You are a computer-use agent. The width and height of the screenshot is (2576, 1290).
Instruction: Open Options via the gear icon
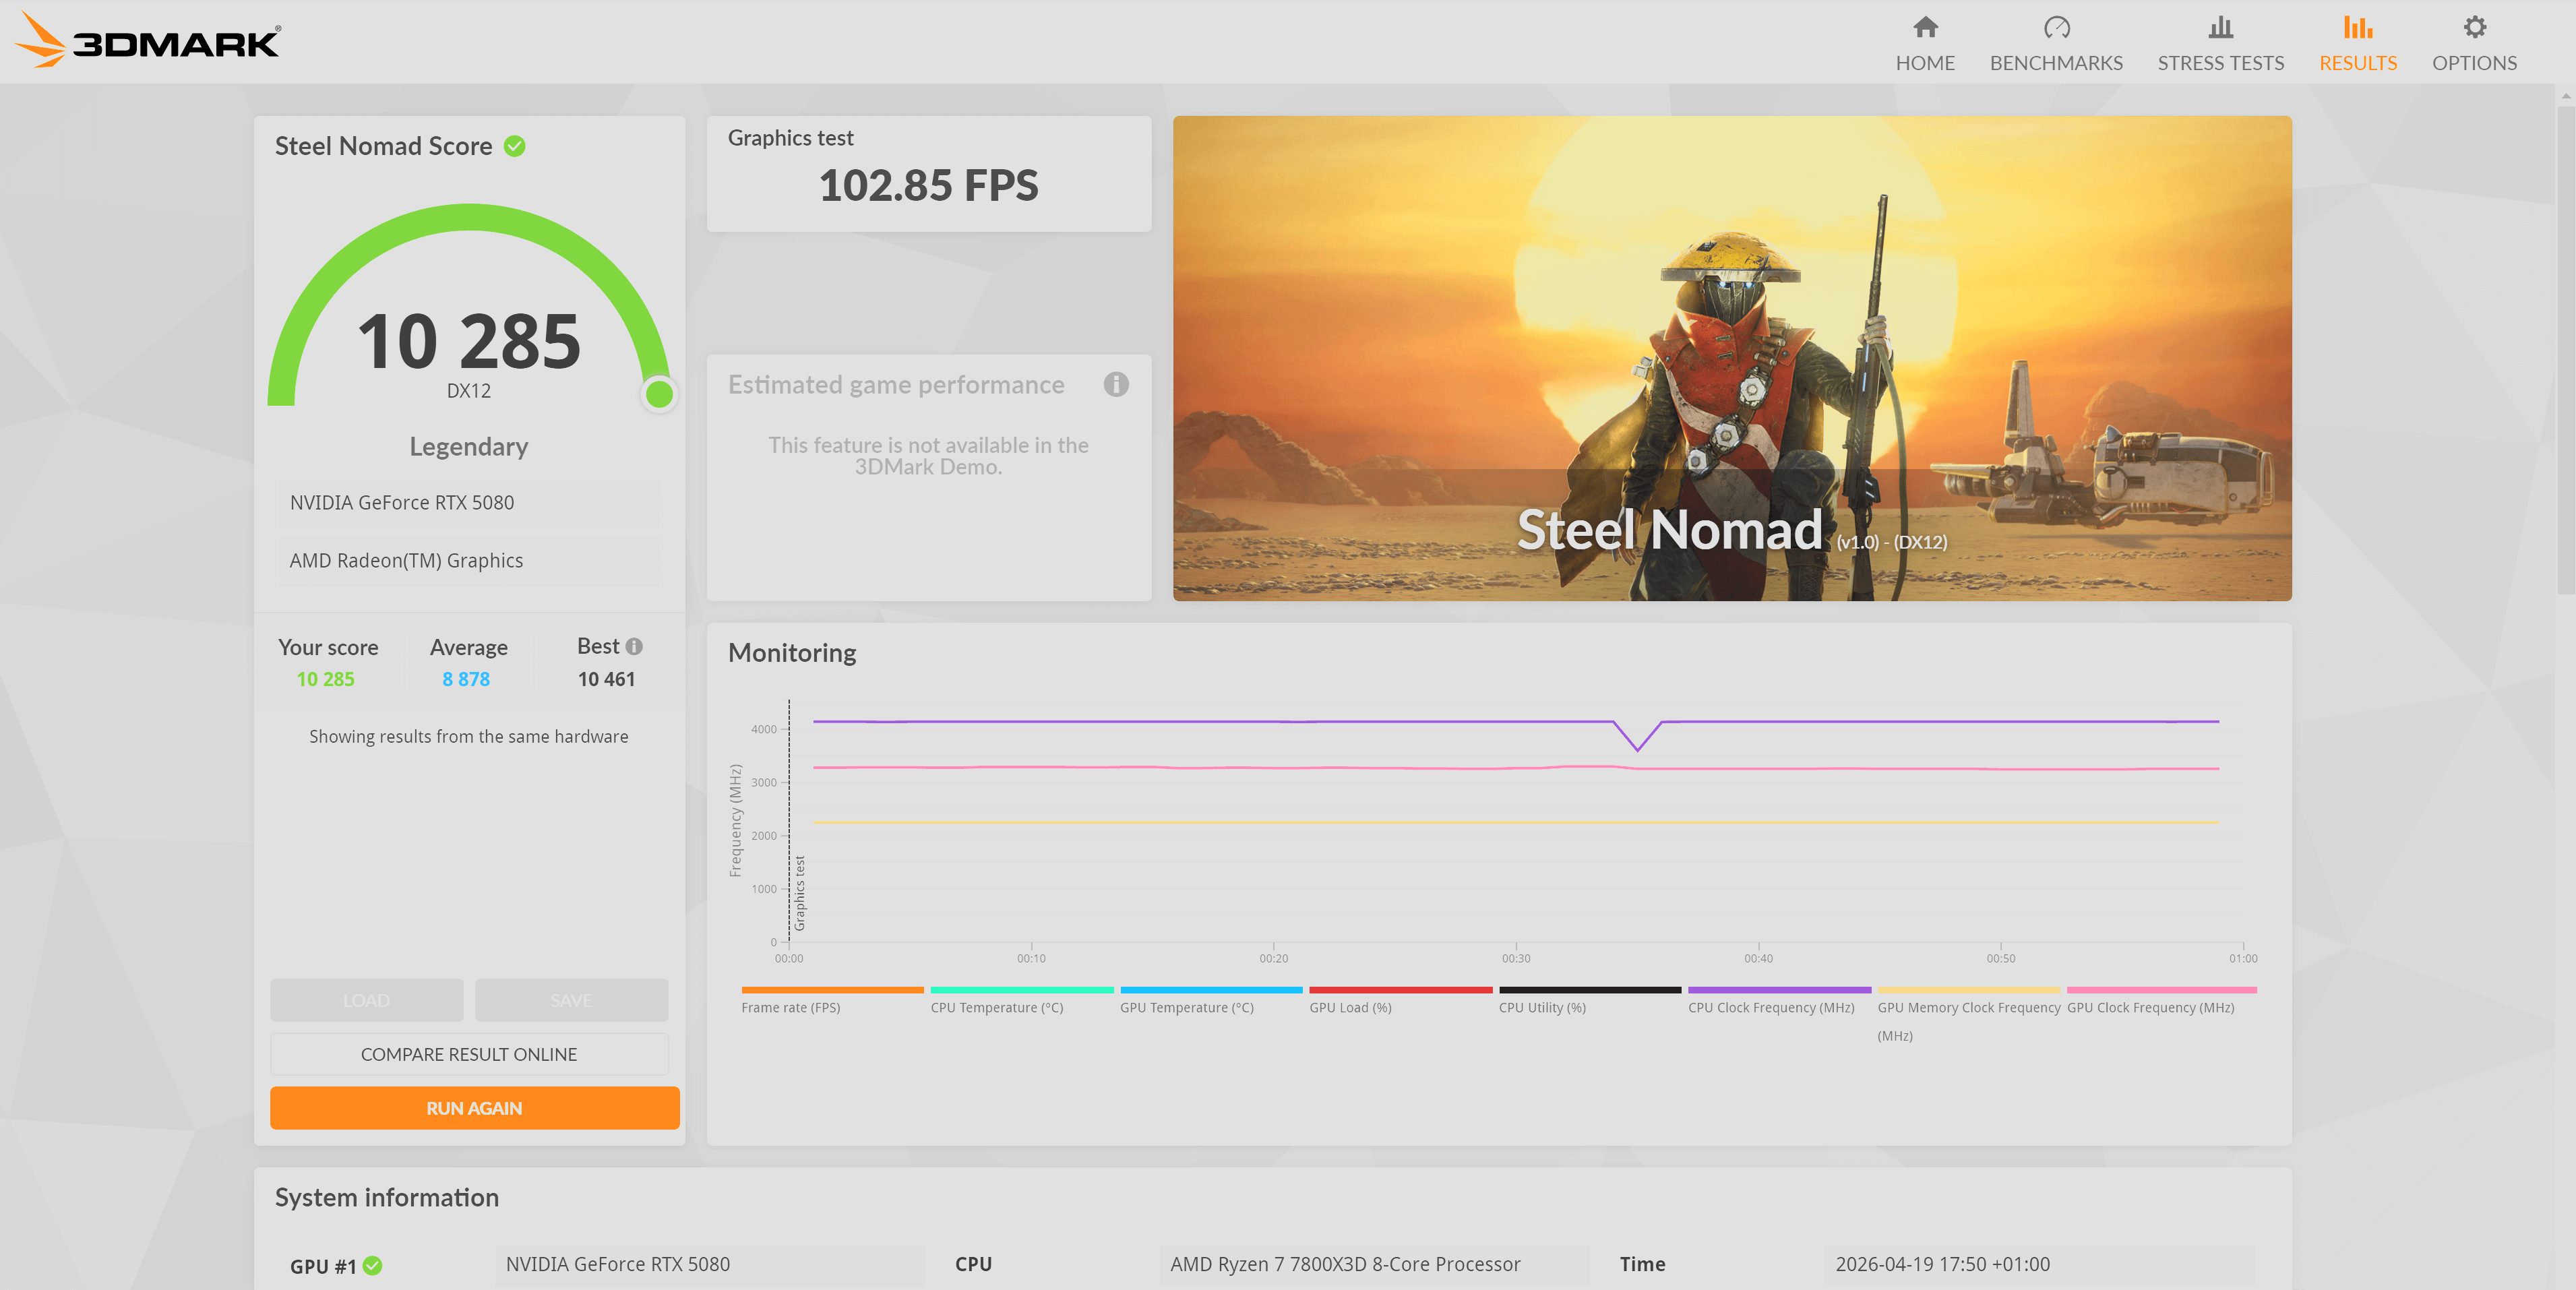(2473, 27)
